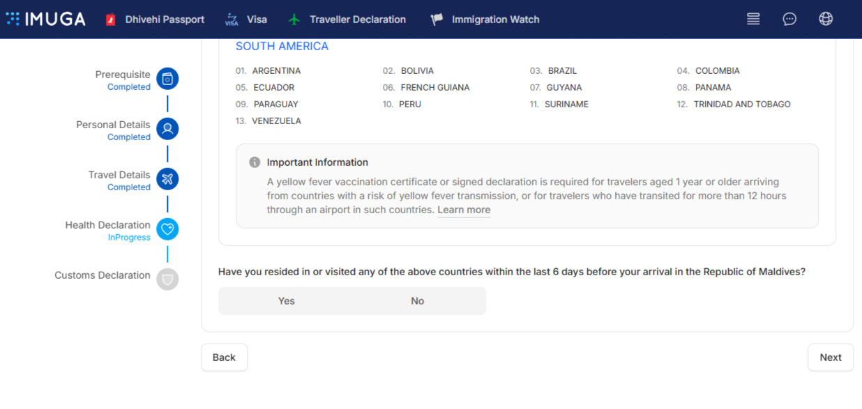Image resolution: width=862 pixels, height=409 pixels.
Task: Select the Travel Details airplane step icon
Action: click(167, 179)
